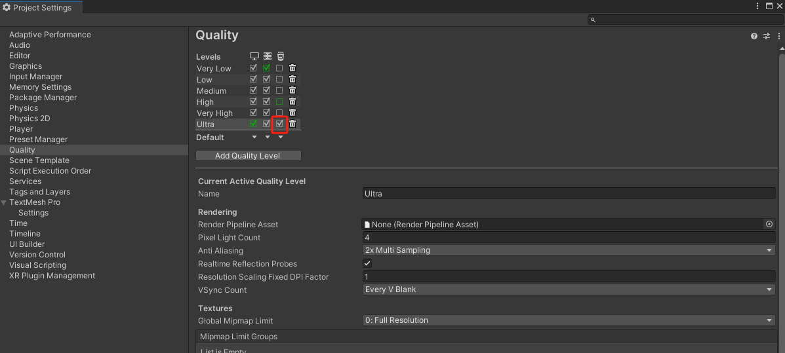Open the VSync Count dropdown

point(569,289)
